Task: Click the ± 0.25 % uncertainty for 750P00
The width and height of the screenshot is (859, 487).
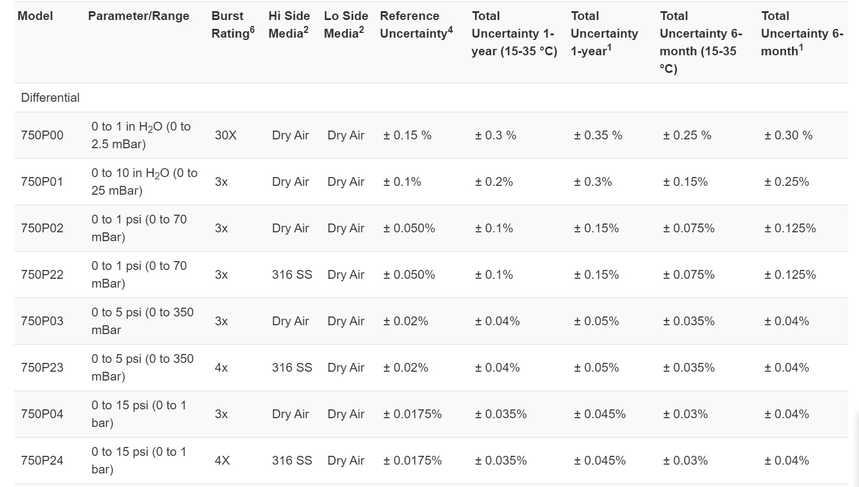Action: pyautogui.click(x=686, y=135)
